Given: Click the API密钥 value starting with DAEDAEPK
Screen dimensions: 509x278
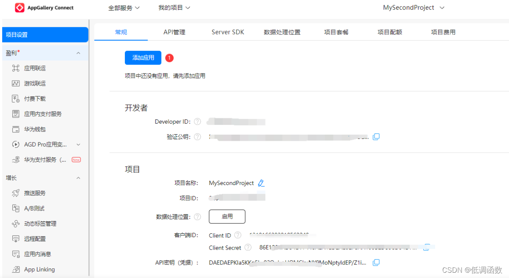Looking at the screenshot, I should [x=287, y=263].
